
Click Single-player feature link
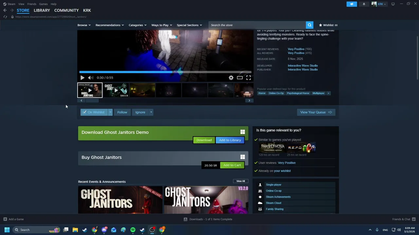[x=273, y=185]
